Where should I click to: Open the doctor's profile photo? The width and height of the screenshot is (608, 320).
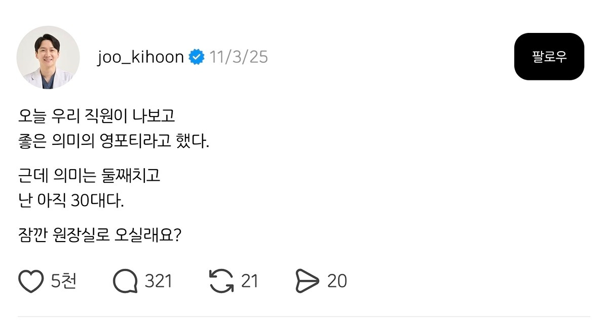point(48,57)
